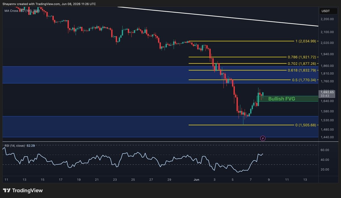Click the 1,480.00 price axis label
The width and height of the screenshot is (341, 198).
click(x=327, y=129)
